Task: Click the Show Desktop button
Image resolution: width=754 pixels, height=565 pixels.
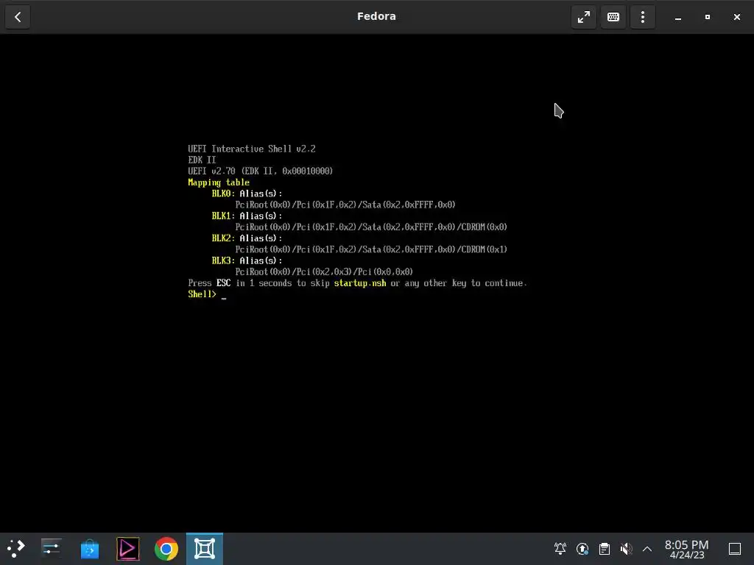Action: pyautogui.click(x=735, y=548)
